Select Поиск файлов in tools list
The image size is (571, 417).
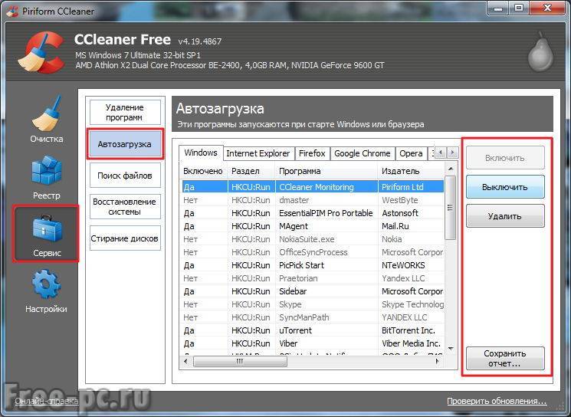click(124, 176)
